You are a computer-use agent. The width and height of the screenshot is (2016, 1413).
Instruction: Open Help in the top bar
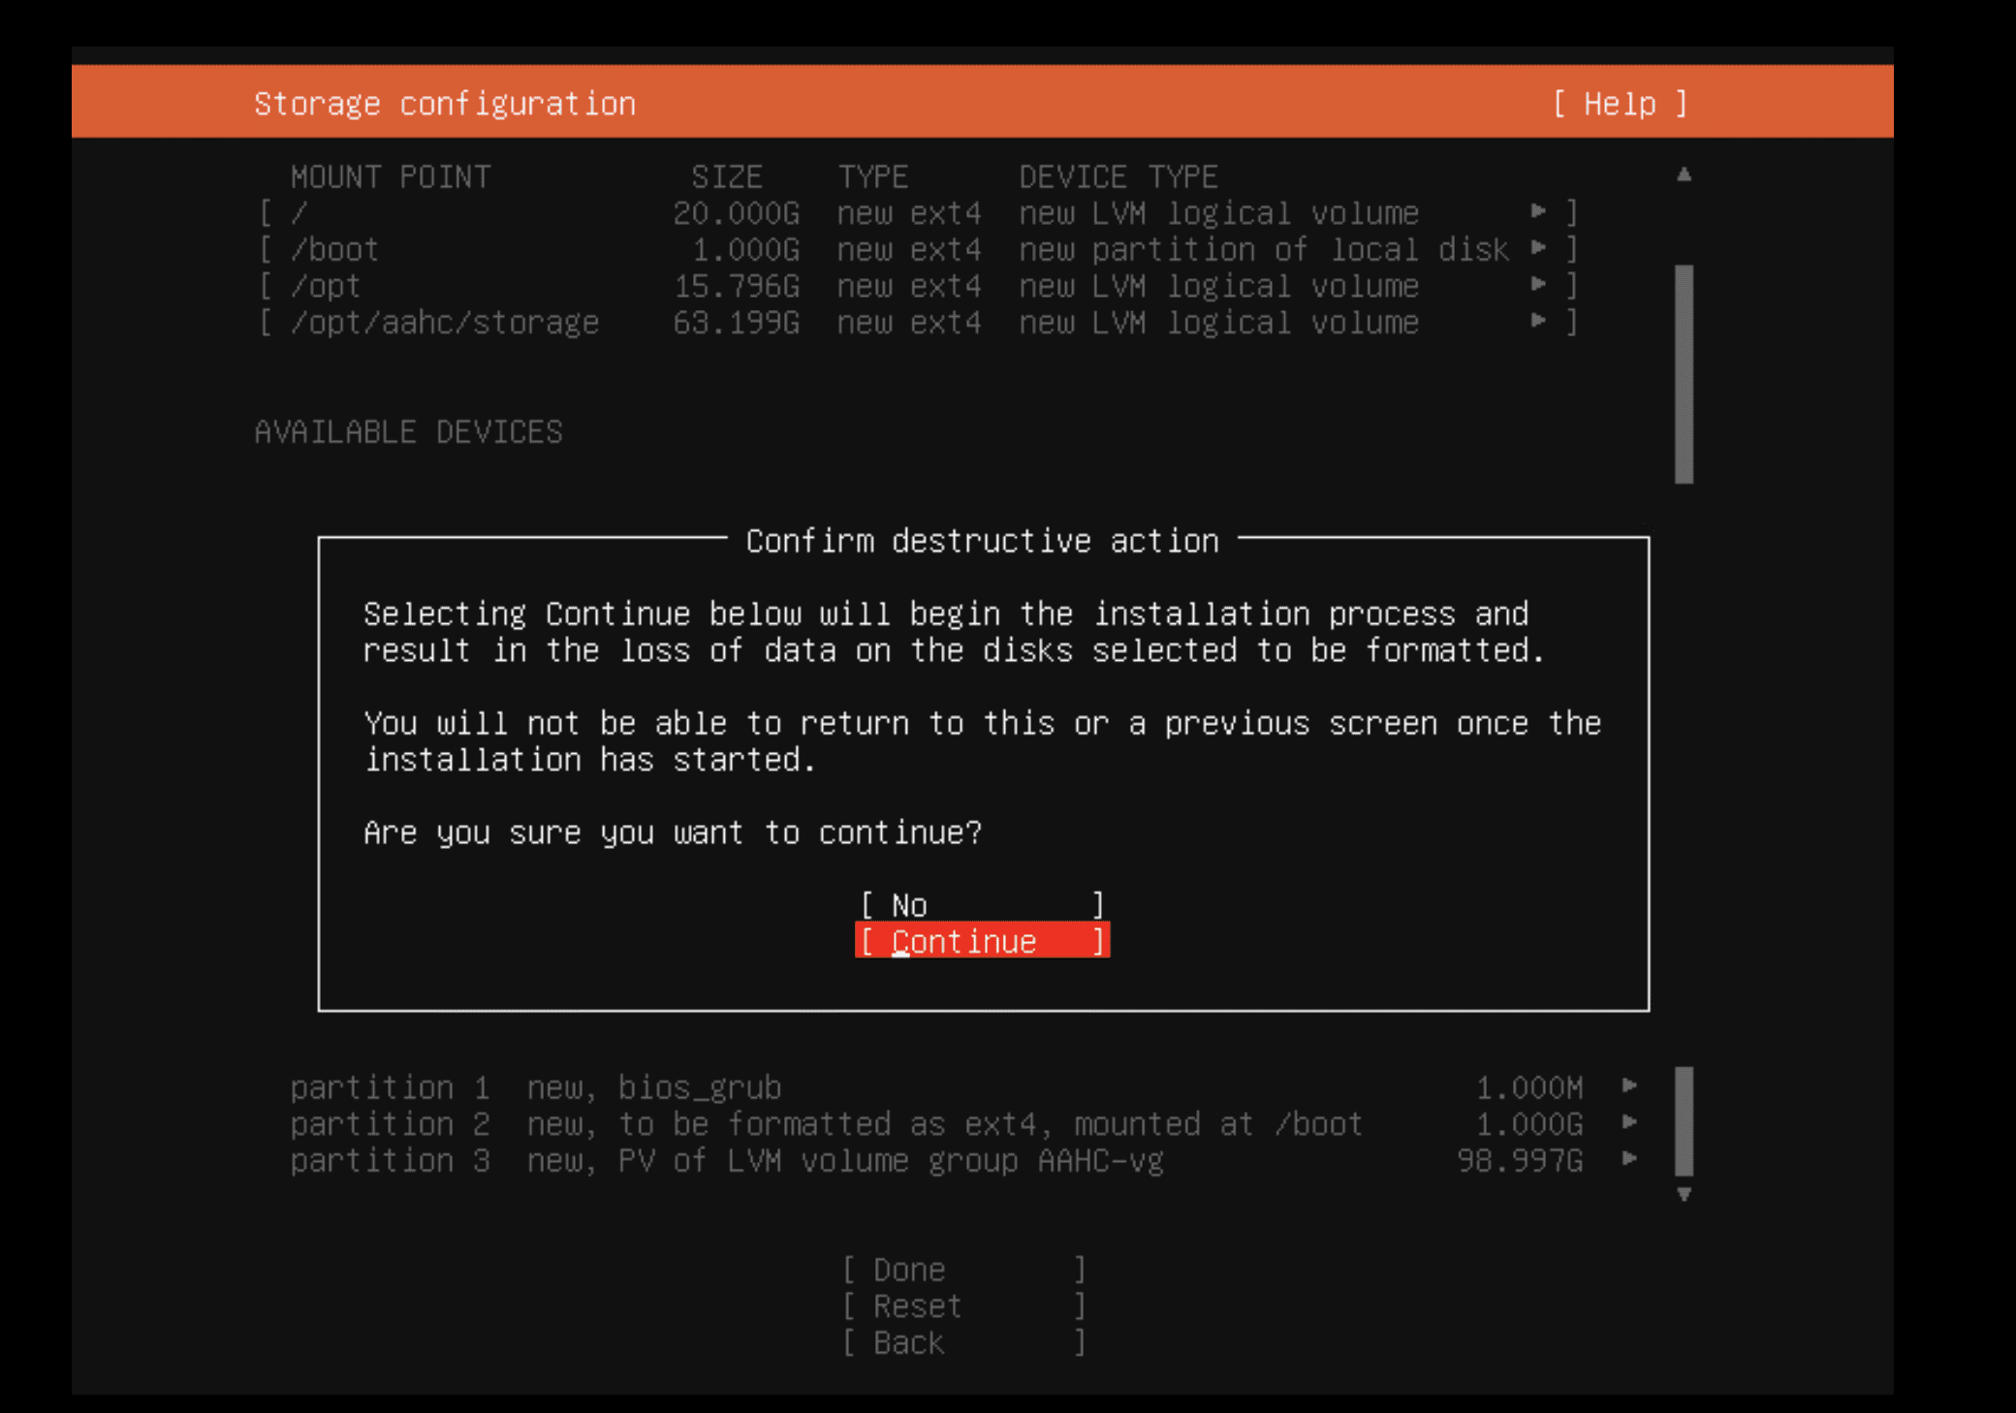(1620, 102)
